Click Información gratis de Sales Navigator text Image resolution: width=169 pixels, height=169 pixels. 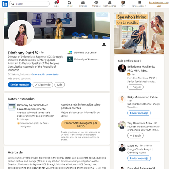(34, 125)
